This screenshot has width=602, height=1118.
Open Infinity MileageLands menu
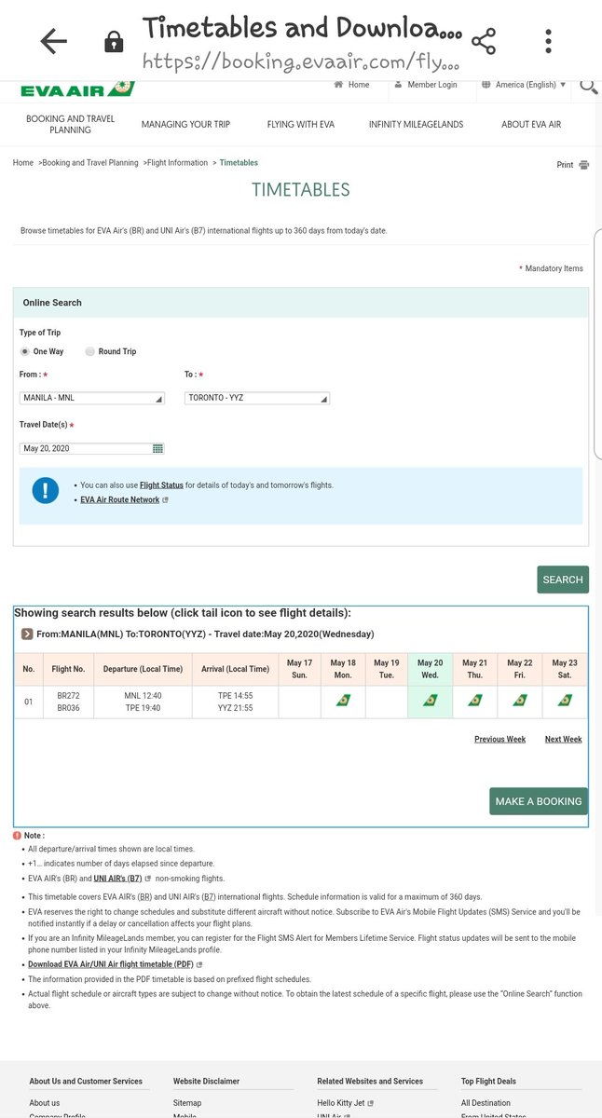click(x=416, y=125)
